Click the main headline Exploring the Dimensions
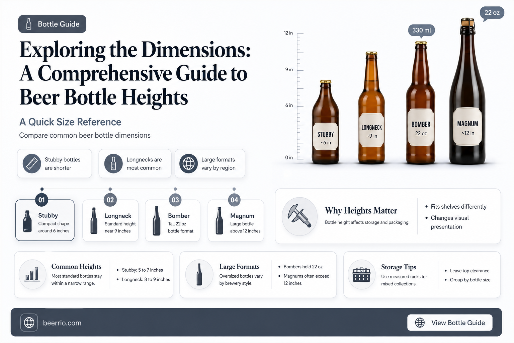Image resolution: width=514 pixels, height=343 pixels. (x=135, y=73)
